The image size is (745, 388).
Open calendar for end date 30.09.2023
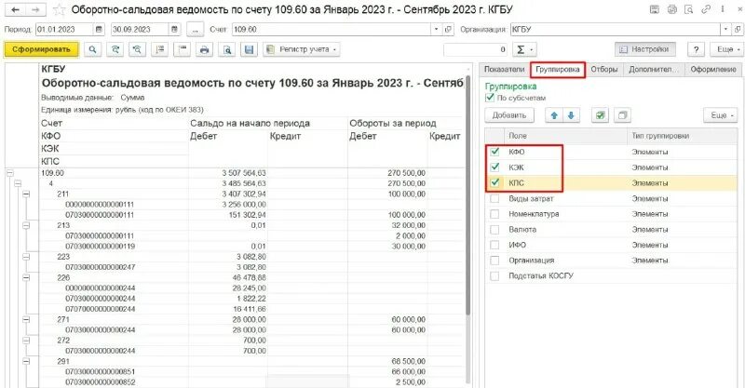pyautogui.click(x=174, y=30)
